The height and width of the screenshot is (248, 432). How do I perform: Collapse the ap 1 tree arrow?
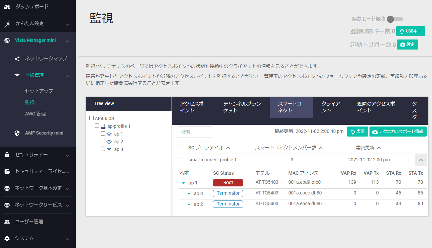(184, 183)
